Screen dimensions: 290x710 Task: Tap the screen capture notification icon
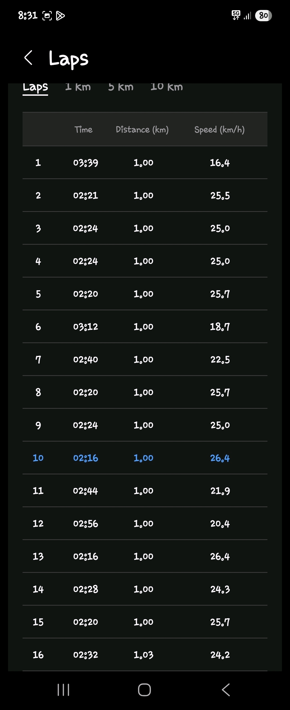(47, 16)
